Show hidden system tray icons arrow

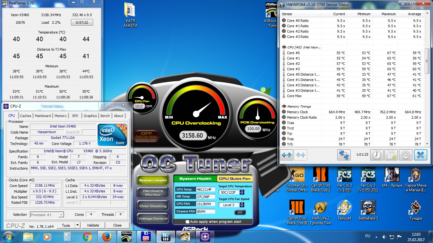pyautogui.click(x=377, y=237)
